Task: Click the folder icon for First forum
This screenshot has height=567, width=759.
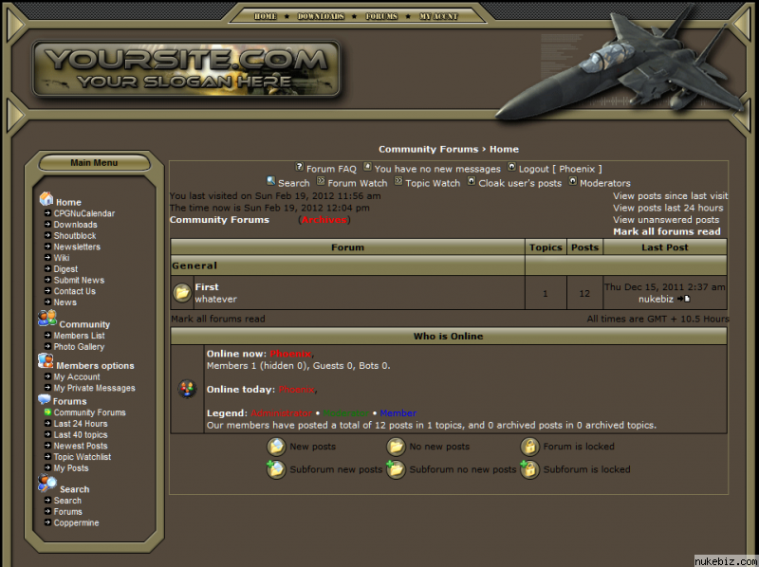Action: [x=182, y=293]
